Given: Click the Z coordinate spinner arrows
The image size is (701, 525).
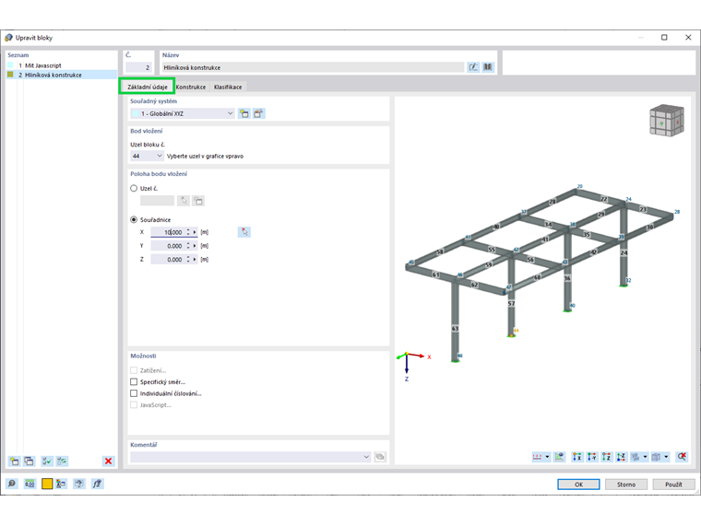Looking at the screenshot, I should click(x=188, y=260).
